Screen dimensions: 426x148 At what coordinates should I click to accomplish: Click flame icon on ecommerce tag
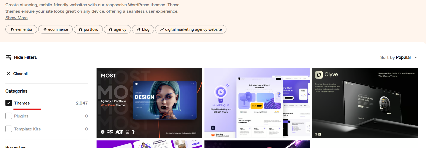45,29
